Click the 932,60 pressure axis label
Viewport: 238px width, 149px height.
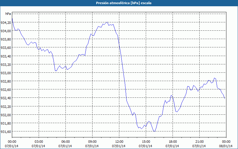click(x=6, y=90)
